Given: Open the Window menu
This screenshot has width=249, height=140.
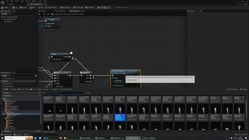Looking at the screenshot, I should pos(34,1).
